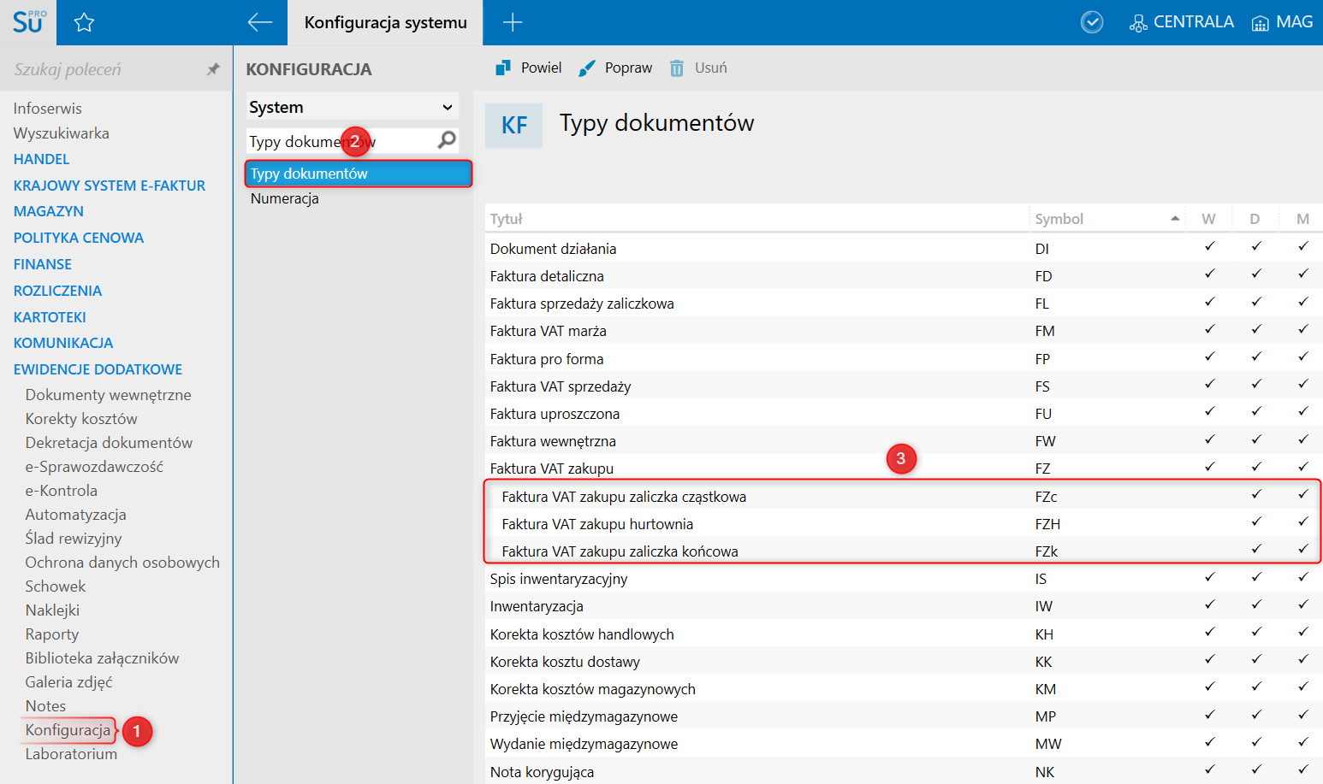This screenshot has height=784, width=1323.
Task: Open e-Kontrola module
Action: [x=62, y=491]
